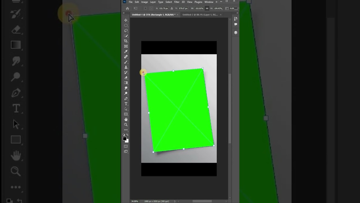Select the Dodge tool
Image resolution: width=360 pixels, height=203 pixels.
[126, 93]
